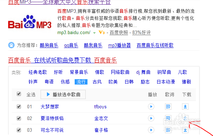
Task: Uncheck the checkbox for song 02
Action: pyautogui.click(x=19, y=118)
